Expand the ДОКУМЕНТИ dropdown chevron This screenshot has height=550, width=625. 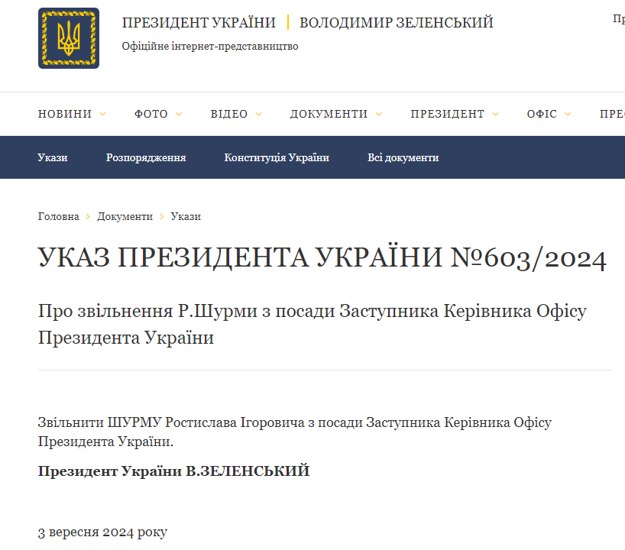click(x=380, y=114)
